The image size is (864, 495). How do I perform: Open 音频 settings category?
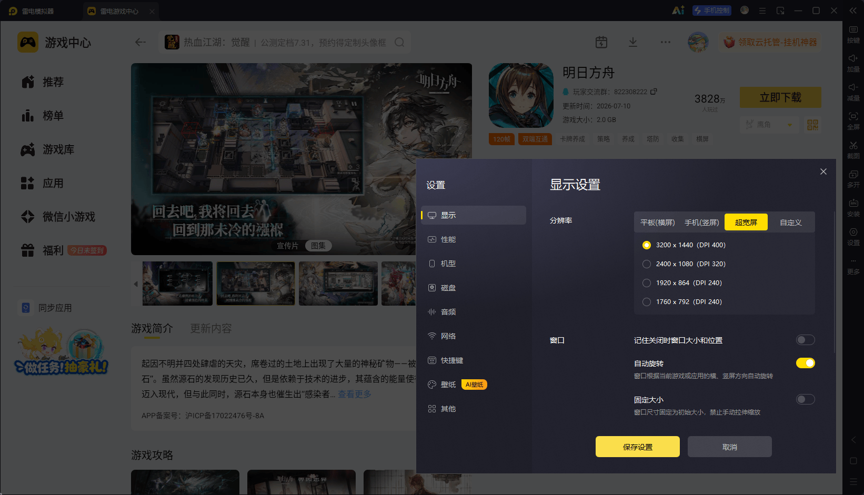point(474,312)
